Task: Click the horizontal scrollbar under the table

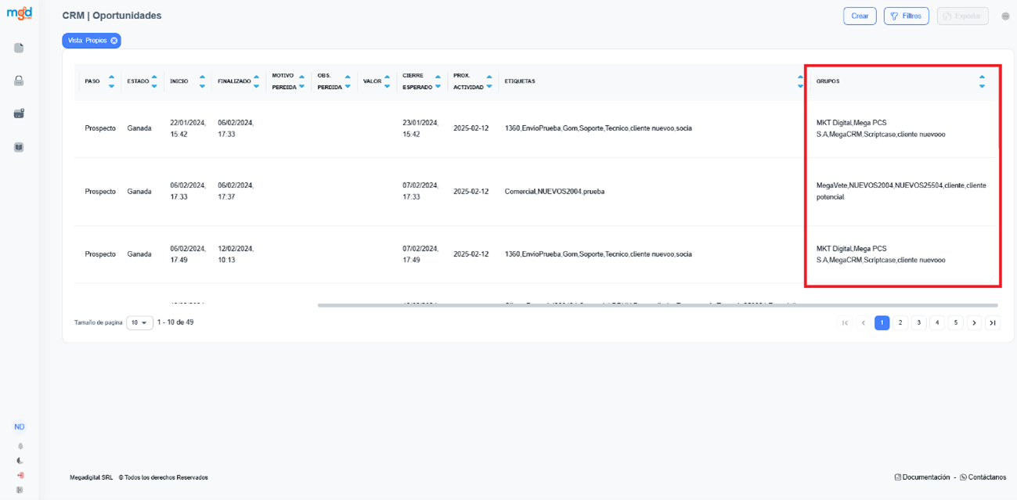Action: point(658,305)
